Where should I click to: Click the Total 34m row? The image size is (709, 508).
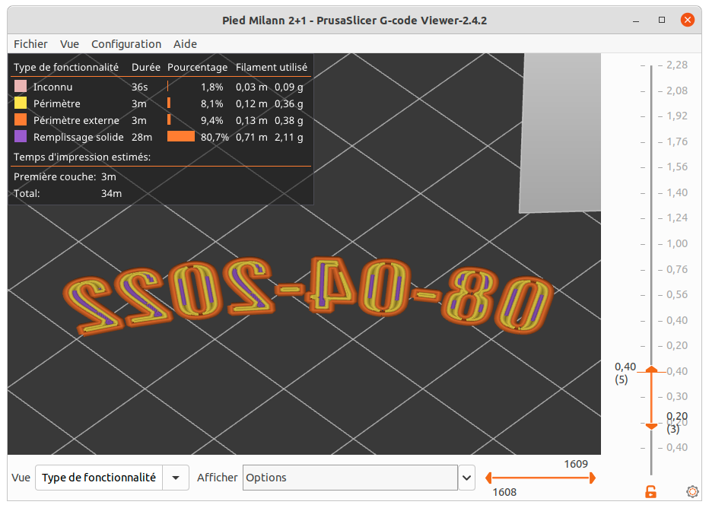coord(68,193)
